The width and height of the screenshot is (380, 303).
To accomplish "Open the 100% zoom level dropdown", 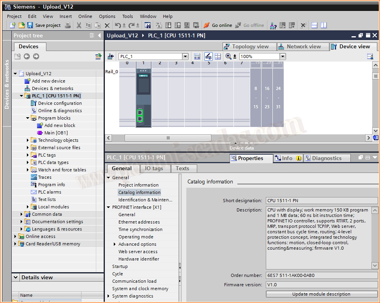I will 283,56.
